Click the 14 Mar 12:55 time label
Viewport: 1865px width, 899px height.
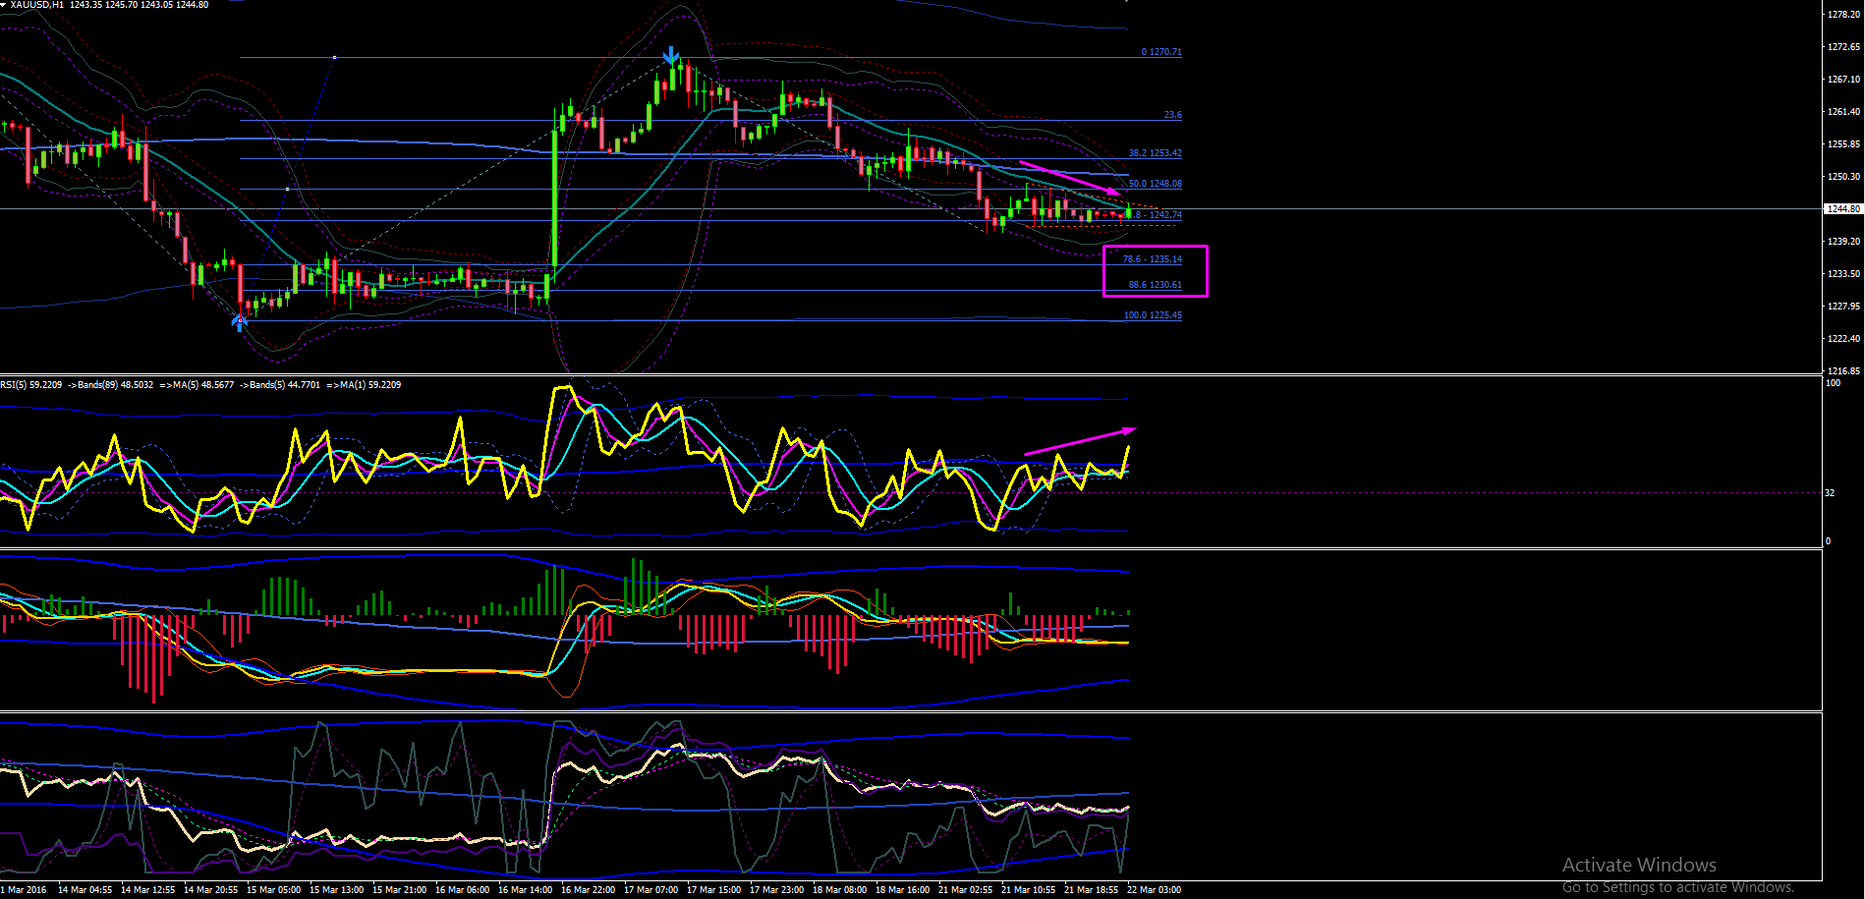tap(148, 890)
